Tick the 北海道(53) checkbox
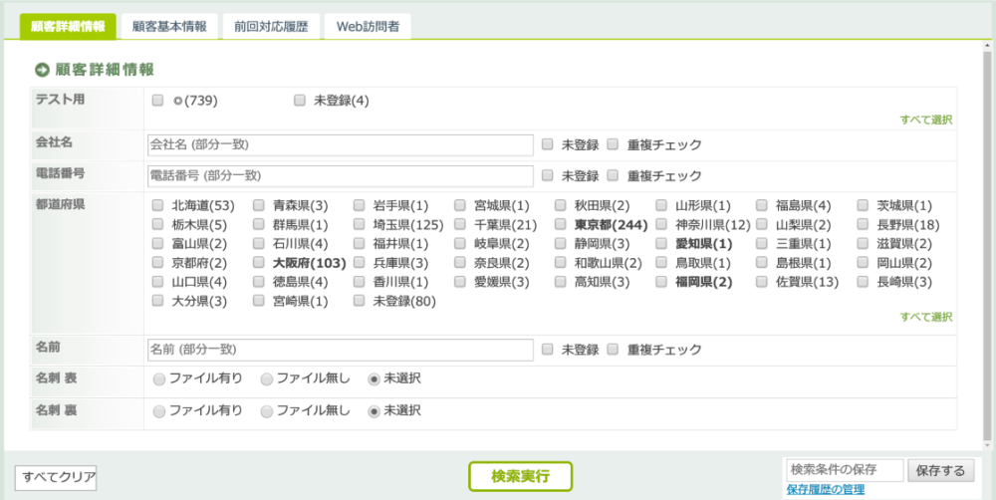996x500 pixels. (158, 206)
